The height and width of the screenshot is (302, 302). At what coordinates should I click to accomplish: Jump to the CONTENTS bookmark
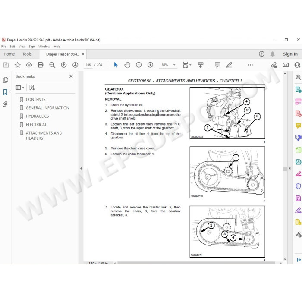click(36, 99)
